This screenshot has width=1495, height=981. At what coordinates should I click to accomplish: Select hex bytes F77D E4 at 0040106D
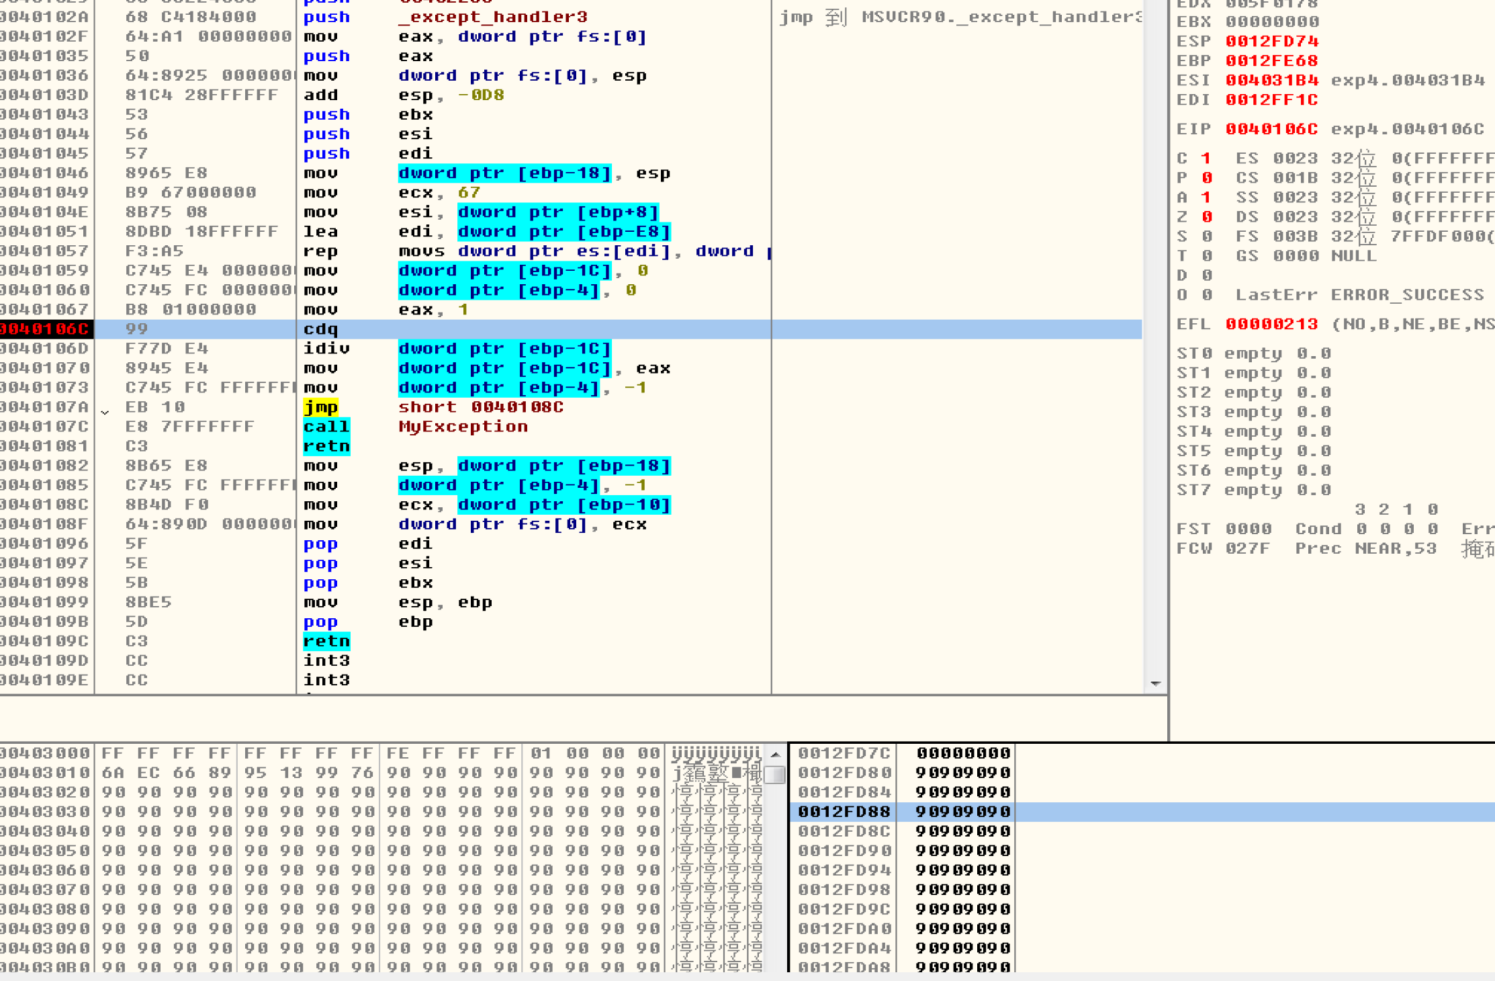click(x=167, y=348)
